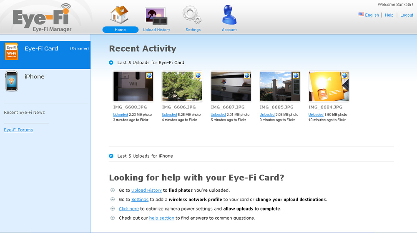Click the Upload History photo icon
The image size is (417, 233).
click(156, 16)
